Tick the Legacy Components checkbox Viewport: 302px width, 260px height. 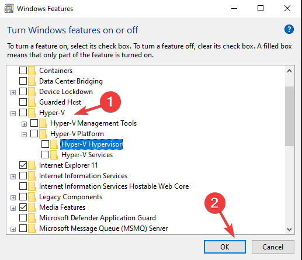(x=23, y=197)
